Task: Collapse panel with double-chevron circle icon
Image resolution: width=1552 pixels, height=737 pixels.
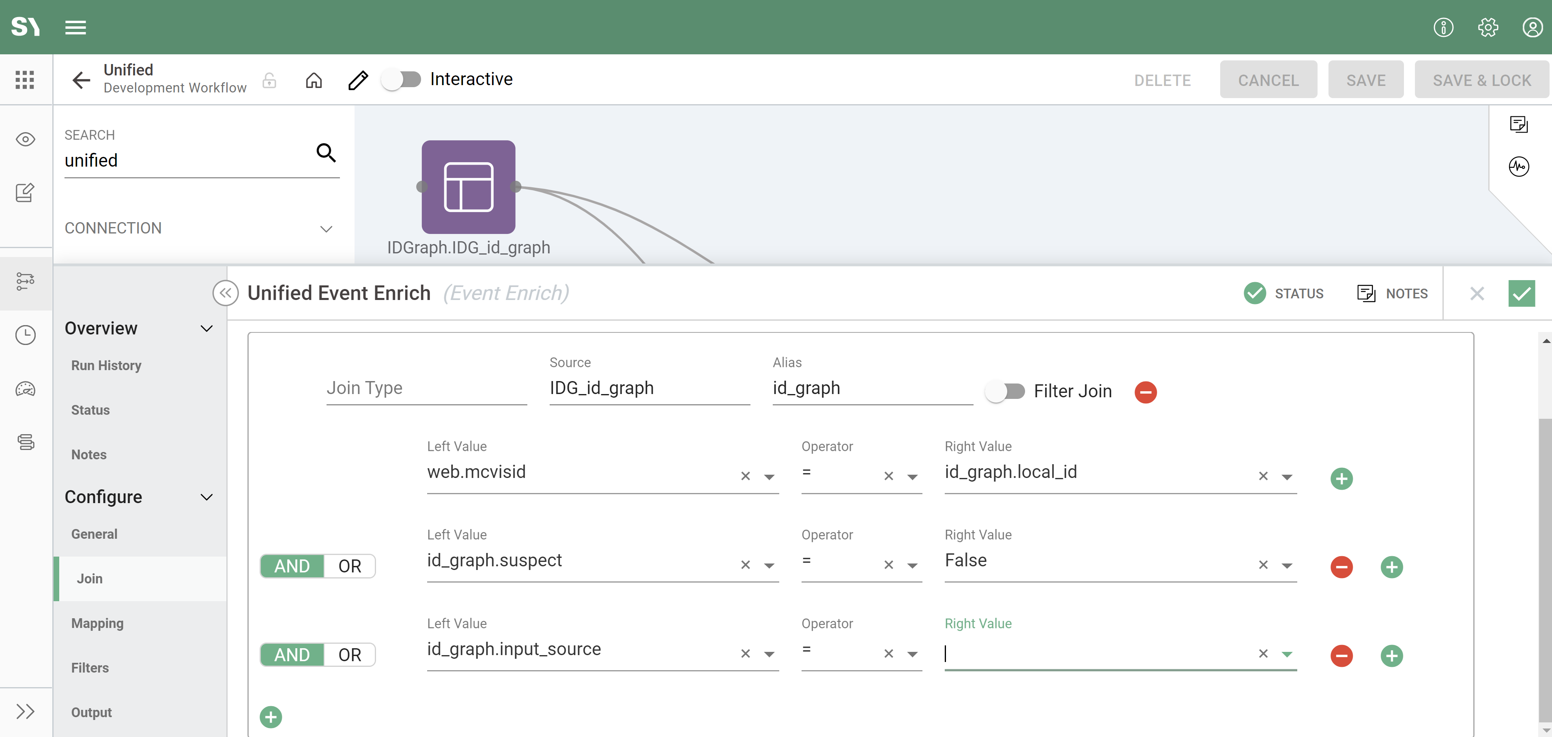Action: click(225, 293)
